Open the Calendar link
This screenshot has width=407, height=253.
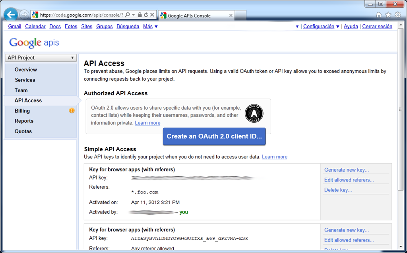click(x=35, y=27)
